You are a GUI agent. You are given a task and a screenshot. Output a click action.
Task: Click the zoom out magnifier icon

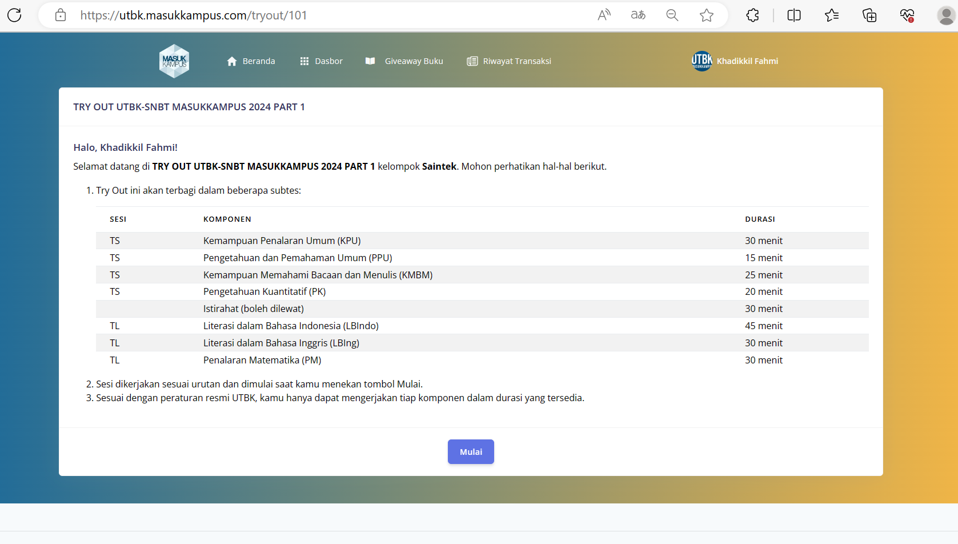(x=672, y=15)
